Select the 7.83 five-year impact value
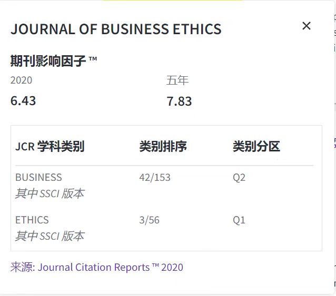The height and width of the screenshot is (296, 336). [179, 101]
